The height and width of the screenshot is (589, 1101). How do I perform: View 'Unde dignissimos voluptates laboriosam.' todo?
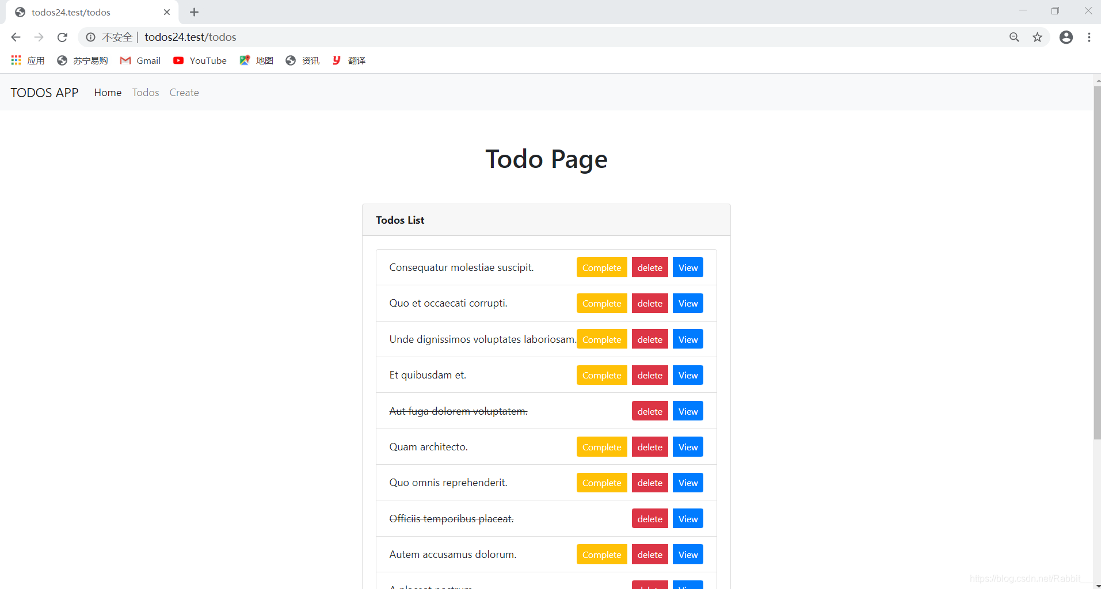[x=688, y=339]
